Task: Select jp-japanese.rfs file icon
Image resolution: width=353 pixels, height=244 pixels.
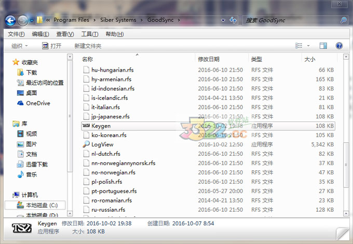Action: coord(86,116)
